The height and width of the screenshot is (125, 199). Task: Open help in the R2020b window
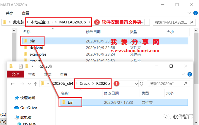tap(190, 74)
